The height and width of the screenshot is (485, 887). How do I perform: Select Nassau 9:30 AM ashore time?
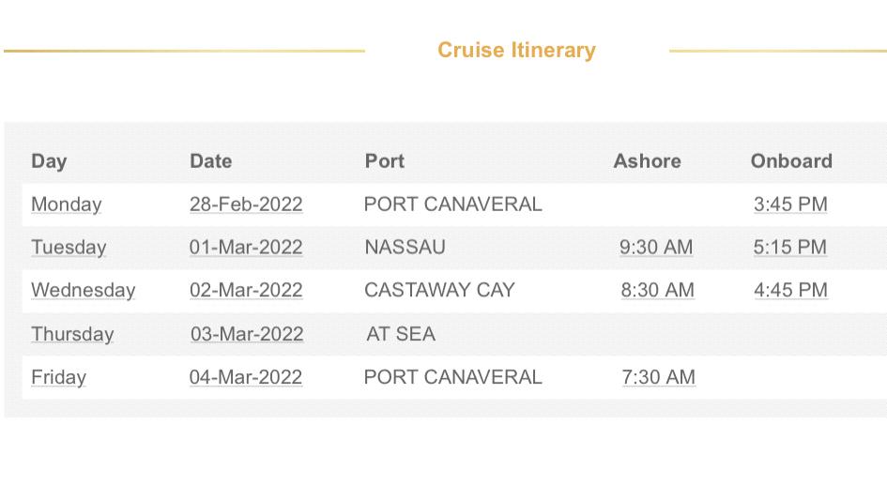click(656, 247)
